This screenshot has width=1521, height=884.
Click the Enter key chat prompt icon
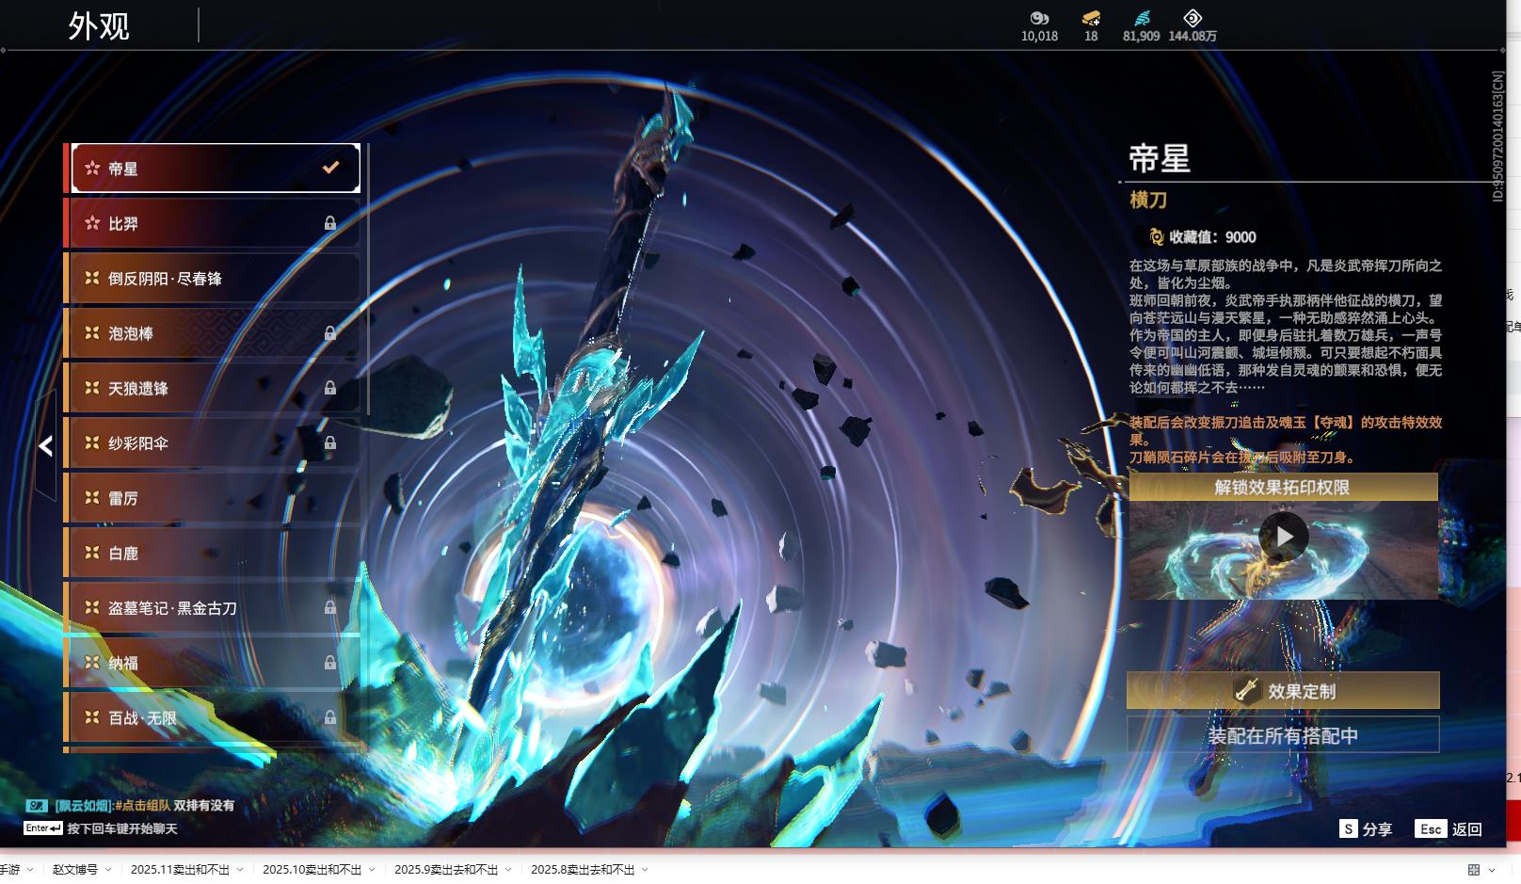pyautogui.click(x=43, y=828)
